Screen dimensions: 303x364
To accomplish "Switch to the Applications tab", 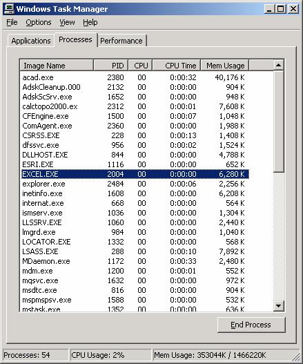I will [31, 41].
